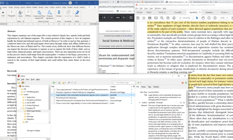
Task: Click Acrobat find text magnifier
Action: tap(162, 18)
